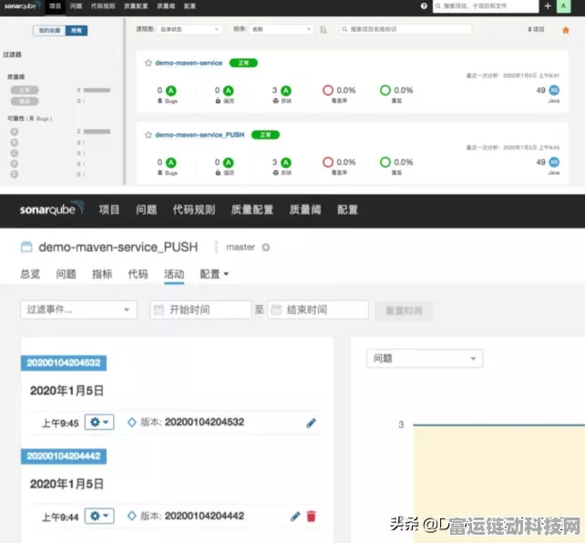Click the plus create icon beside the global search

click(548, 6)
